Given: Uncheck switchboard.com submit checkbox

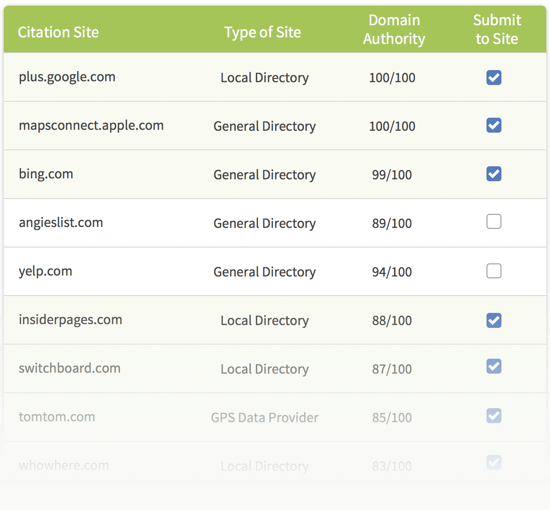Looking at the screenshot, I should [x=494, y=366].
